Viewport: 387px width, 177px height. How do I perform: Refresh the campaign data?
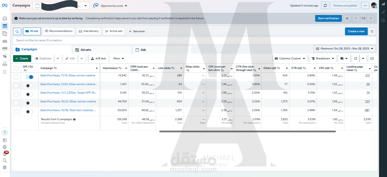pos(325,6)
